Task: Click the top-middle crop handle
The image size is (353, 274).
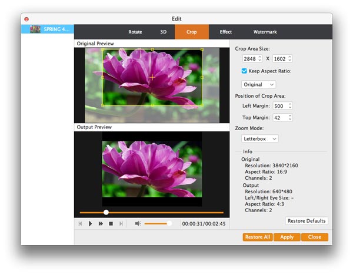Action: [x=152, y=49]
